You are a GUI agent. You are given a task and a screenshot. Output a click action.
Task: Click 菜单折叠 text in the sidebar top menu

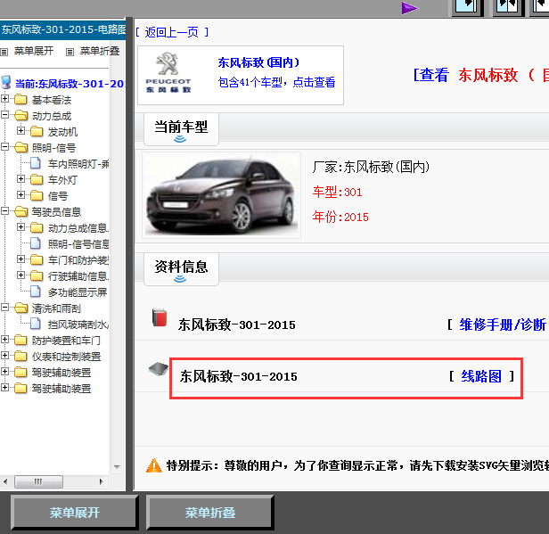tap(100, 51)
